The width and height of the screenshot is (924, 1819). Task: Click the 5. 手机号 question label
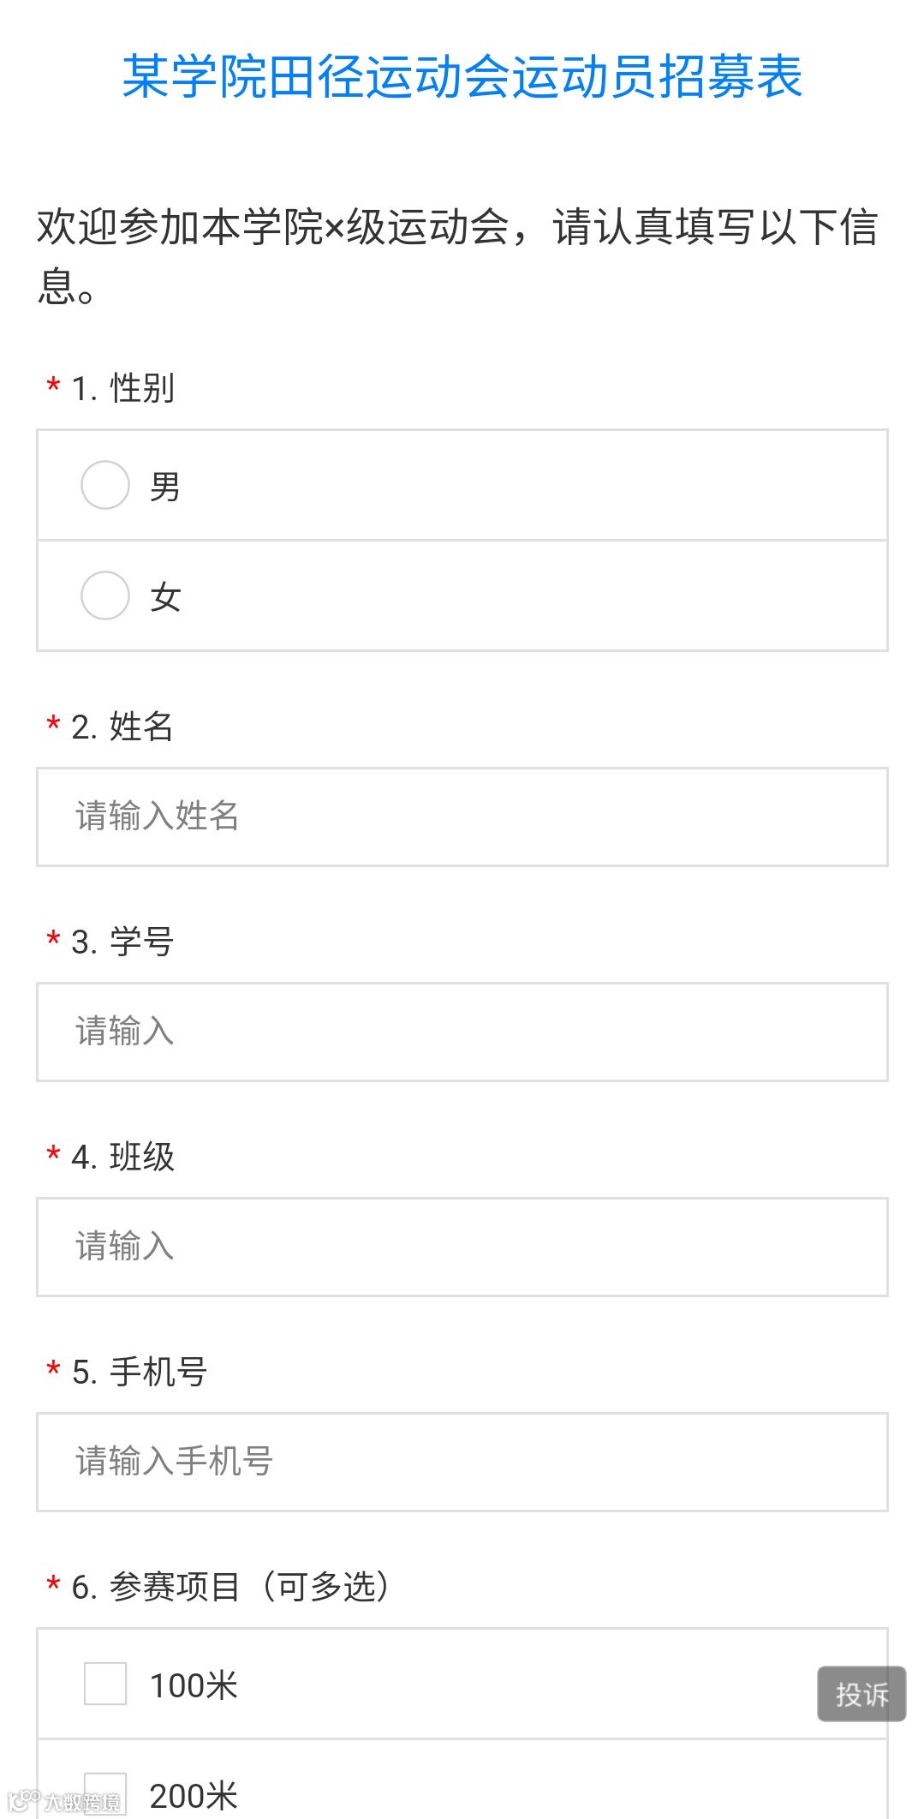(140, 1372)
